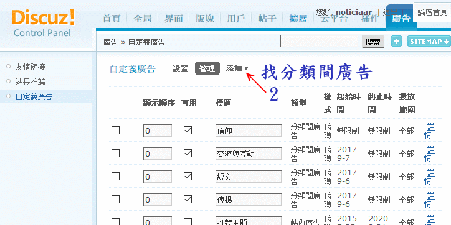Open the 帖子 top menu
This screenshot has height=225, width=451.
267,19
